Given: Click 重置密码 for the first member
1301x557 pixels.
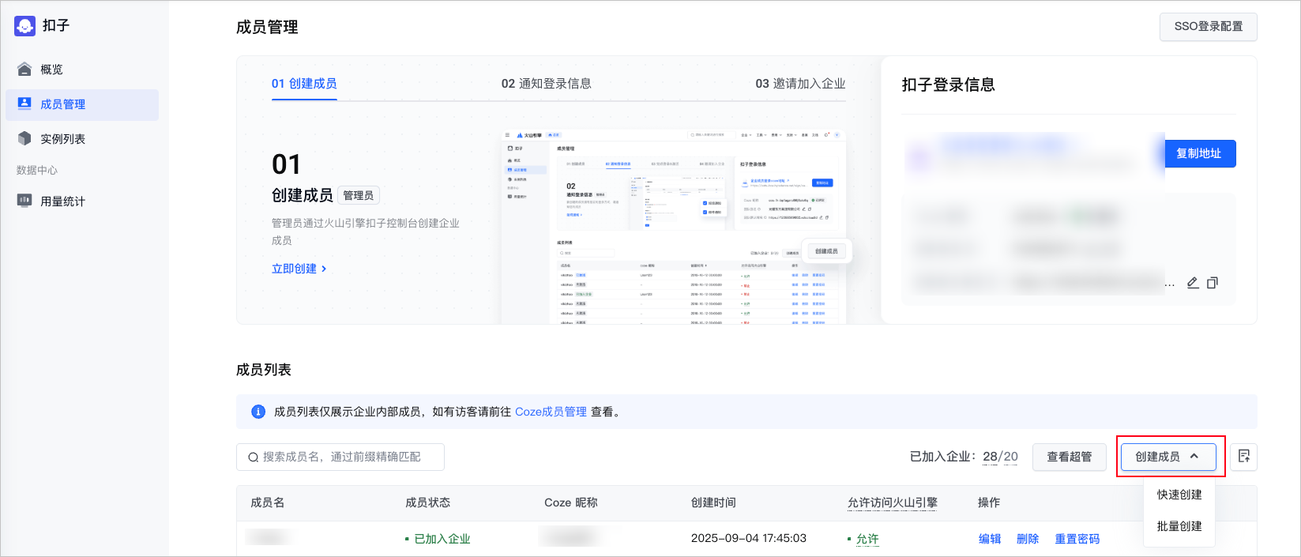Looking at the screenshot, I should coord(1077,539).
